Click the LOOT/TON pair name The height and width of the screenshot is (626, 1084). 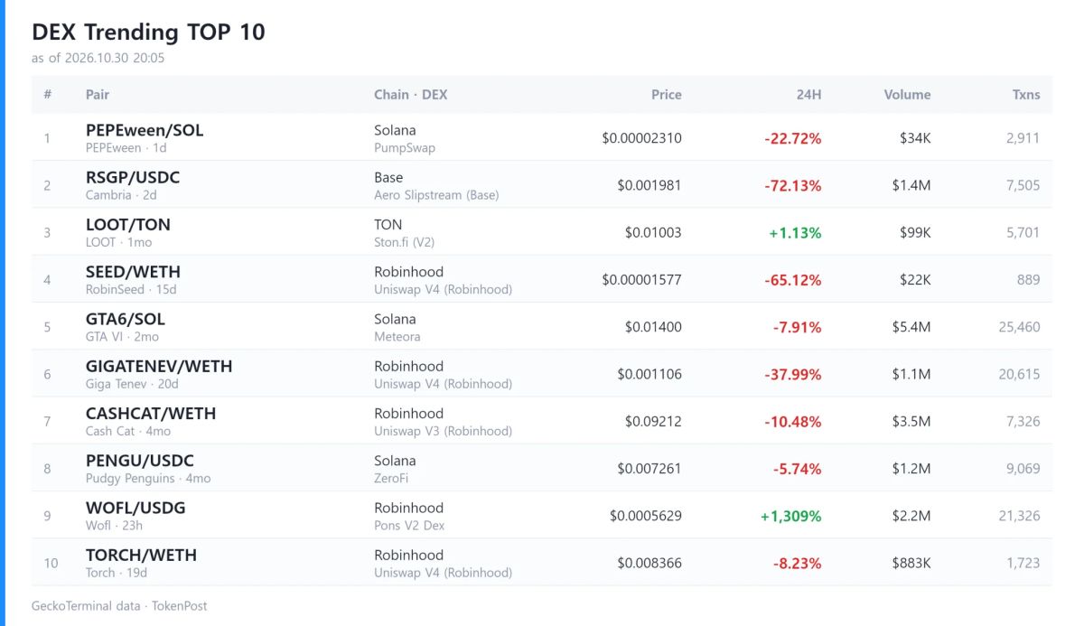[128, 224]
